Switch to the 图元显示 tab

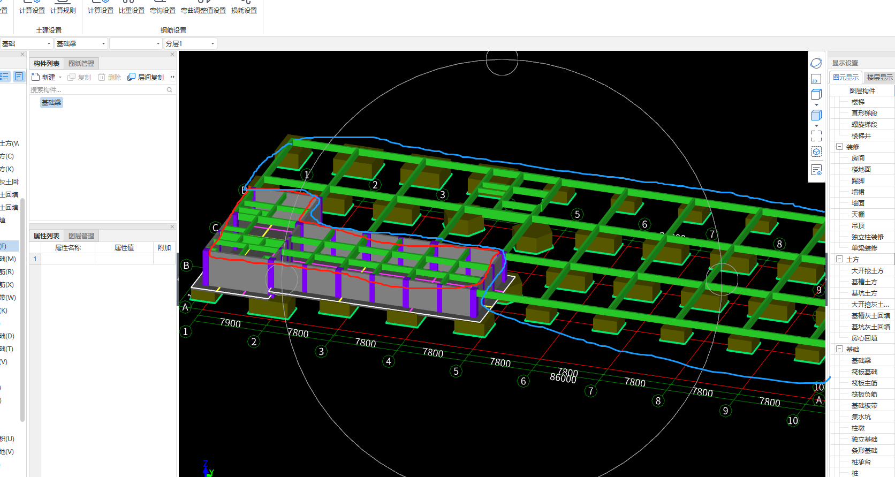pyautogui.click(x=846, y=77)
